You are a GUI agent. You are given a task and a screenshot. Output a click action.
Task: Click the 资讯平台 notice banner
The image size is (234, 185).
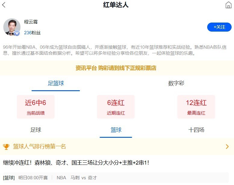(x=116, y=68)
